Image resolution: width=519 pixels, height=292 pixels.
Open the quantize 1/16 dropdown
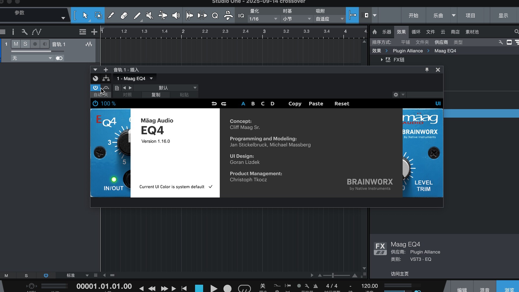pyautogui.click(x=263, y=19)
